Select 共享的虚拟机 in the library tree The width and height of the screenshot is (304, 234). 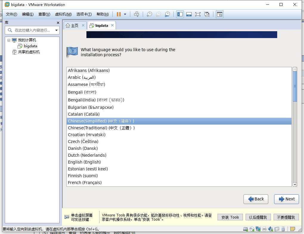point(29,52)
